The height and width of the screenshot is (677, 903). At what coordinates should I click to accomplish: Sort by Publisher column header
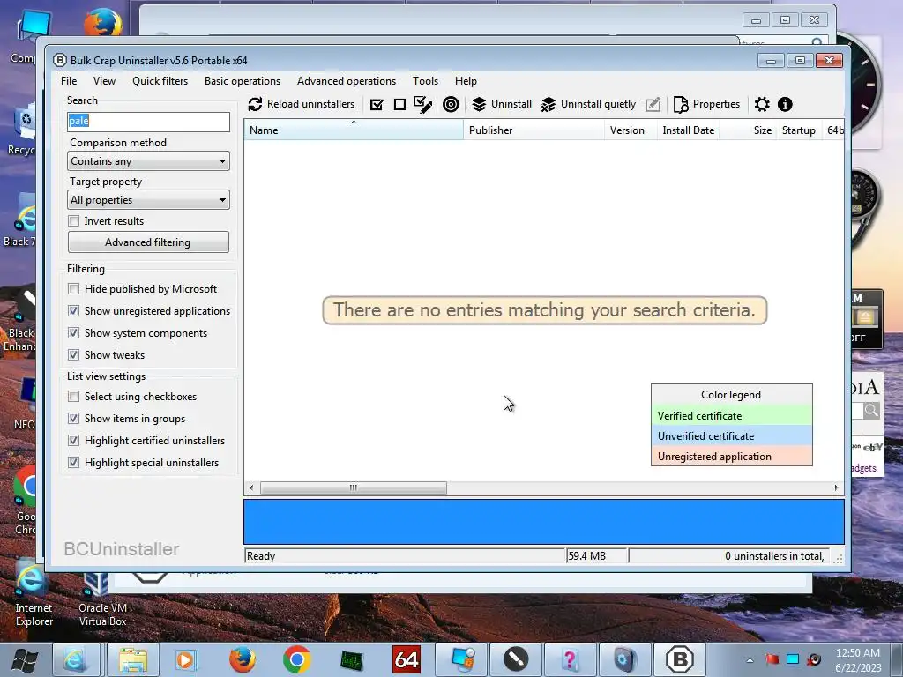534,130
